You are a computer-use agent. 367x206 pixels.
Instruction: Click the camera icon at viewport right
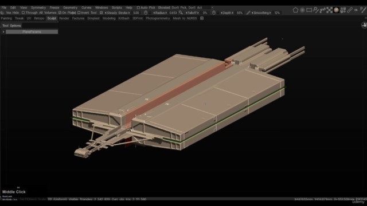pos(364,25)
